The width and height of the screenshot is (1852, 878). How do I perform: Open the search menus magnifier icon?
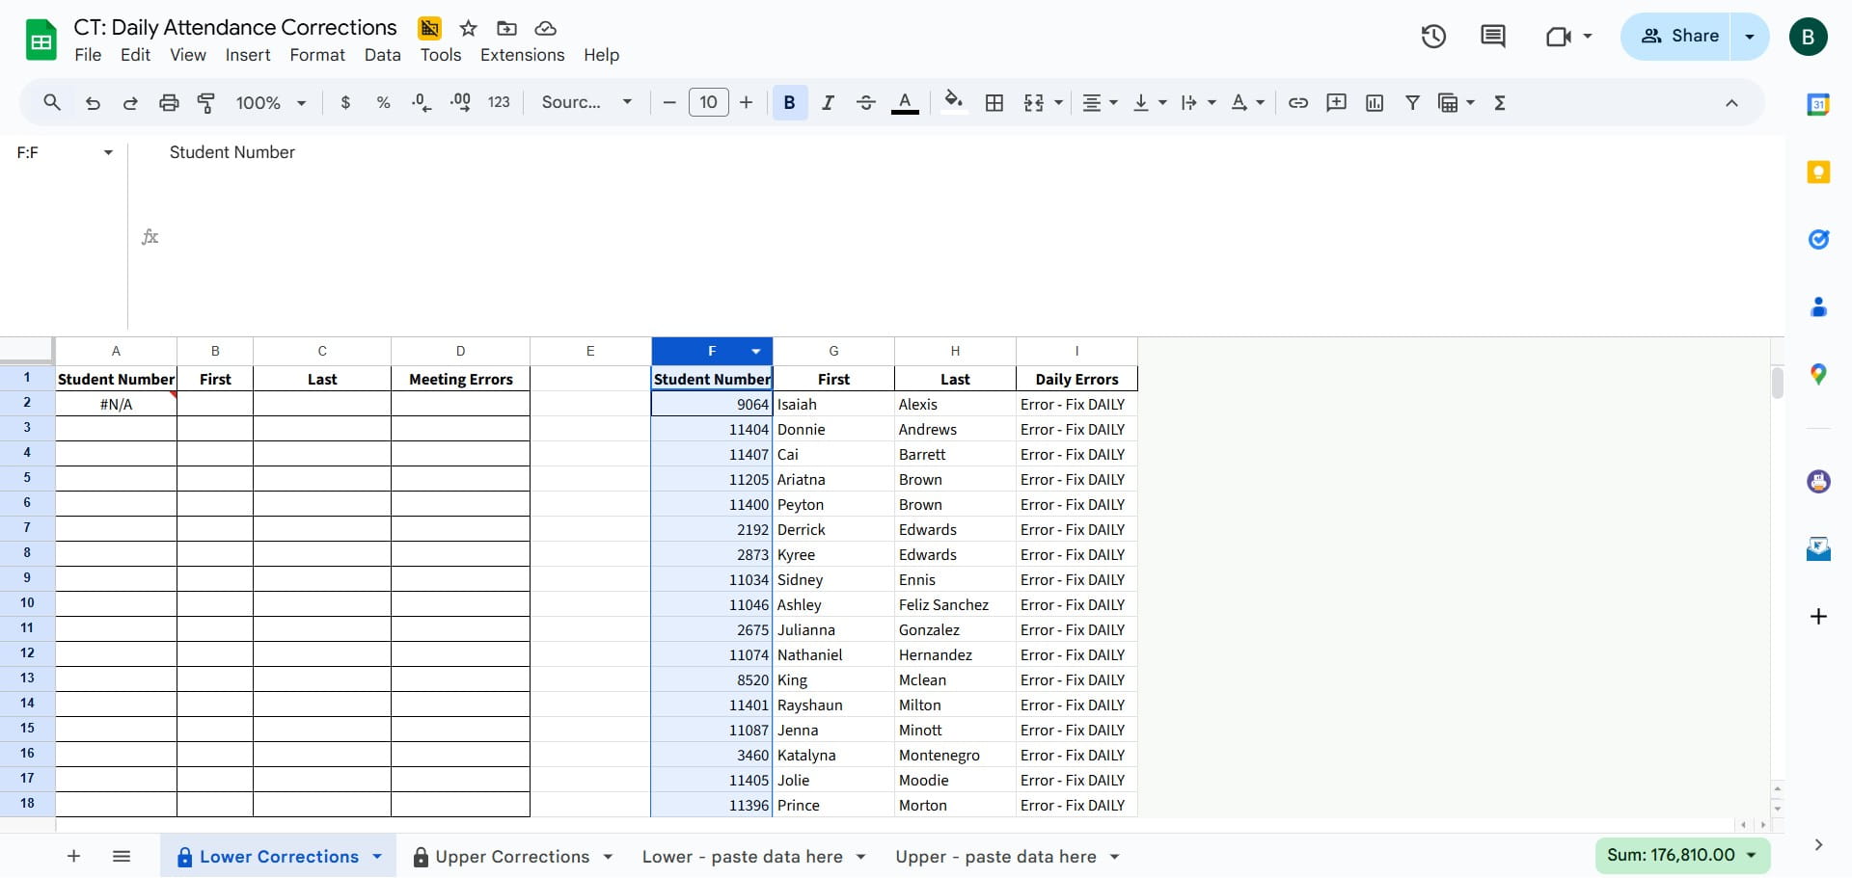tap(52, 102)
